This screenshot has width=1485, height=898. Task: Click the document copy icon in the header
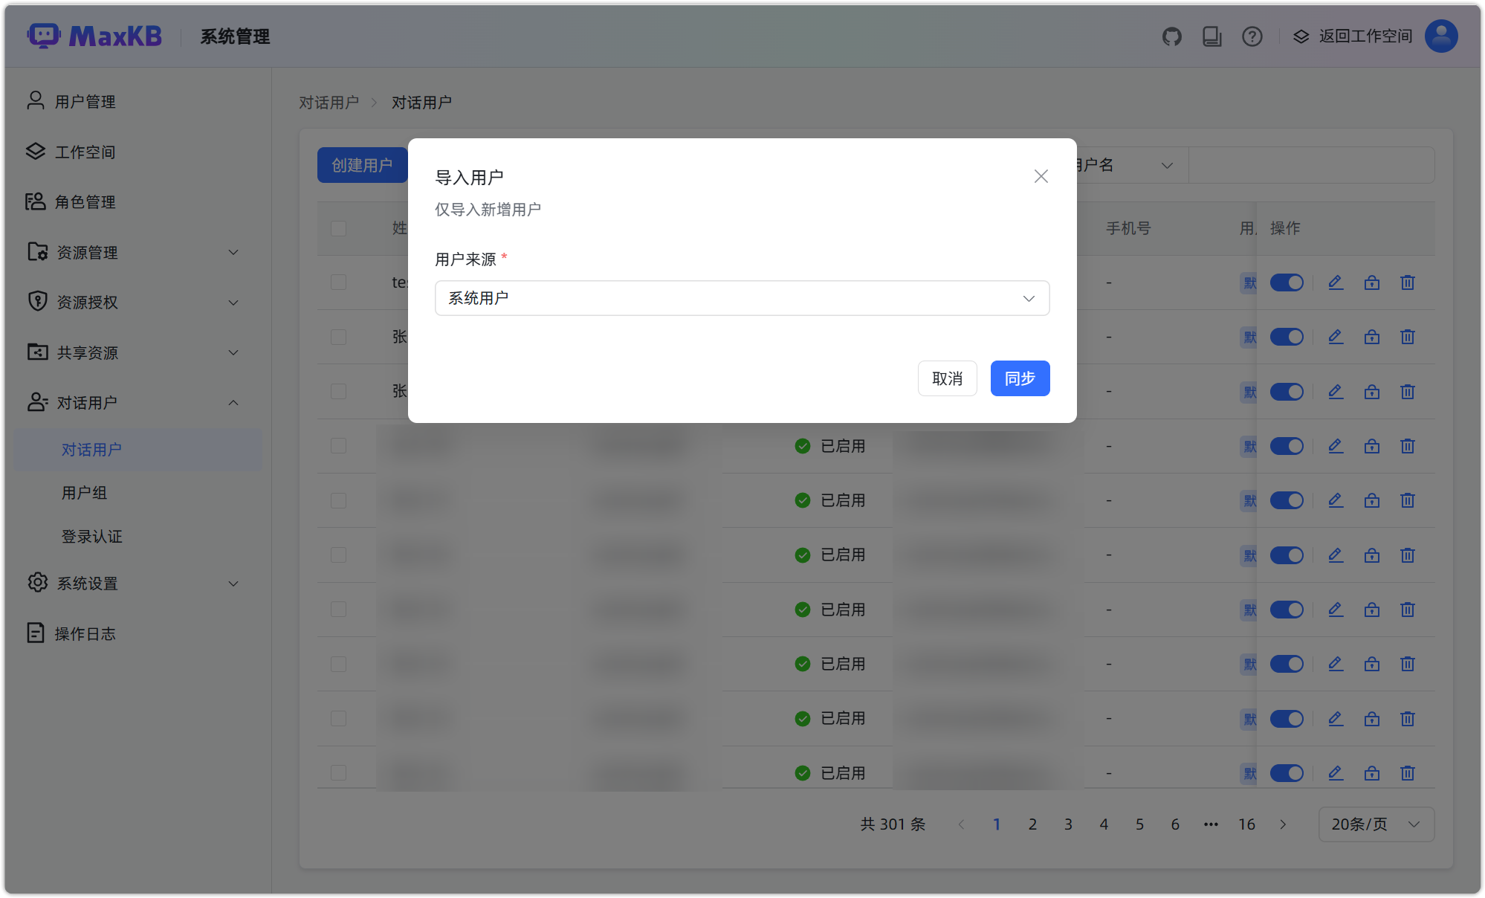(1211, 36)
